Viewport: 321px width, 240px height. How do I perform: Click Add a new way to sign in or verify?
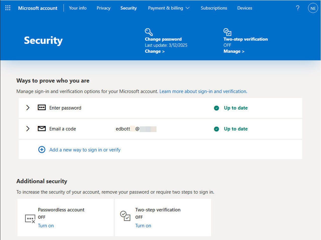click(85, 150)
